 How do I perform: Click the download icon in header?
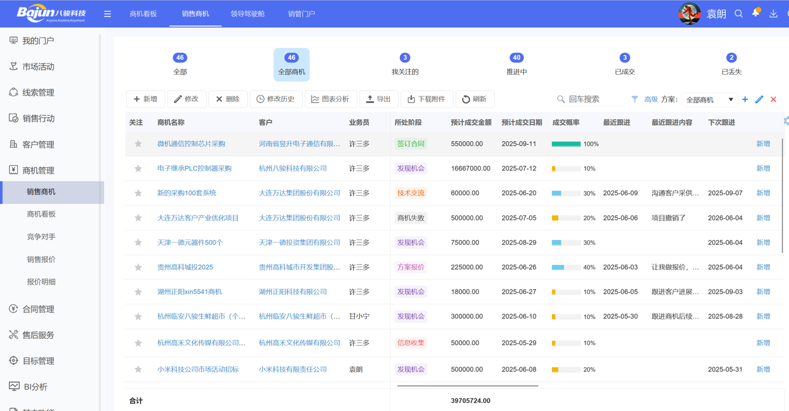(x=773, y=14)
